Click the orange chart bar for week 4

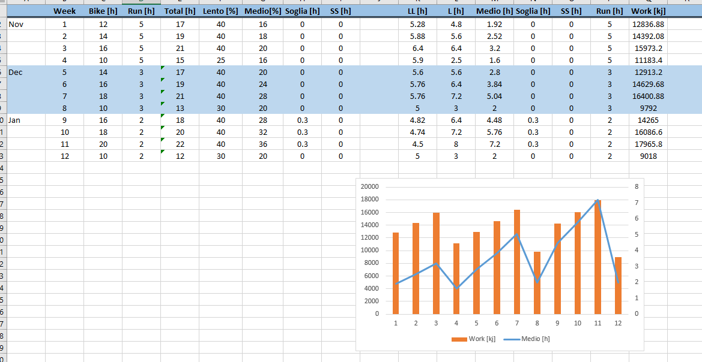point(456,279)
